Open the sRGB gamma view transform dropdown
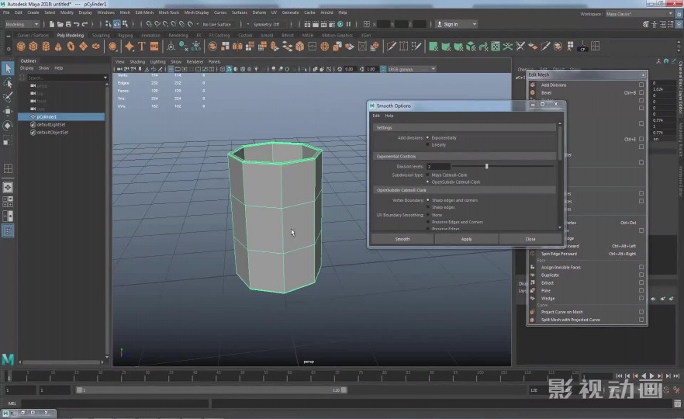Screen dimensions: 684x419 click(x=412, y=69)
